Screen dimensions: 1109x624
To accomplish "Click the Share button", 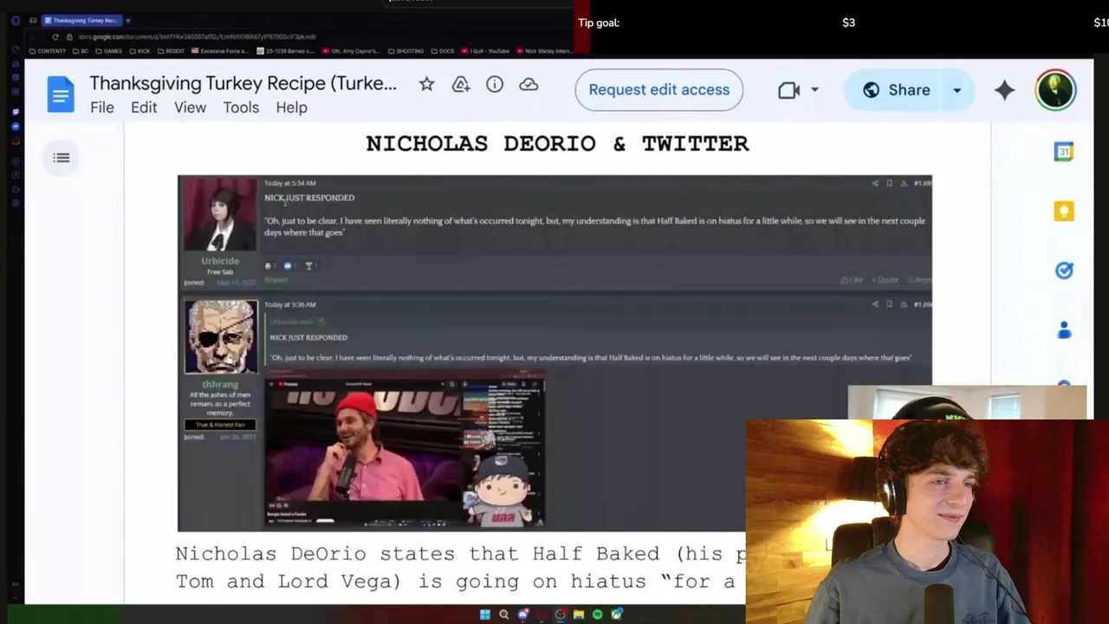I will click(897, 89).
